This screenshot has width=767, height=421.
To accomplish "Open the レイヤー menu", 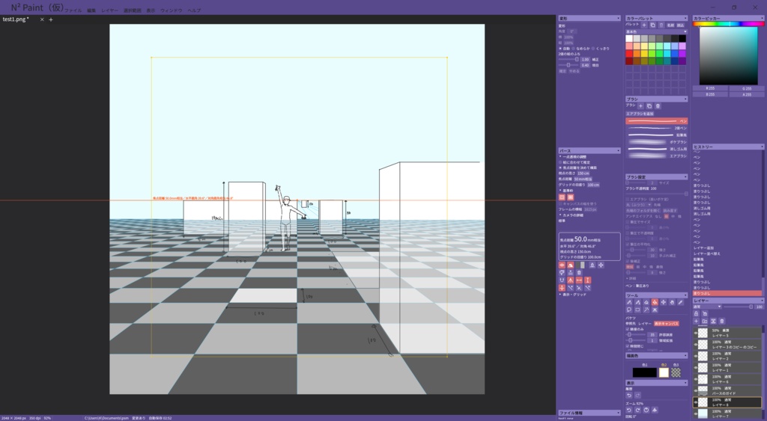I will pos(109,10).
